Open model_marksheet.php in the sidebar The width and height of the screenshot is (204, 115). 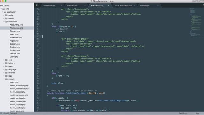pos(19,95)
